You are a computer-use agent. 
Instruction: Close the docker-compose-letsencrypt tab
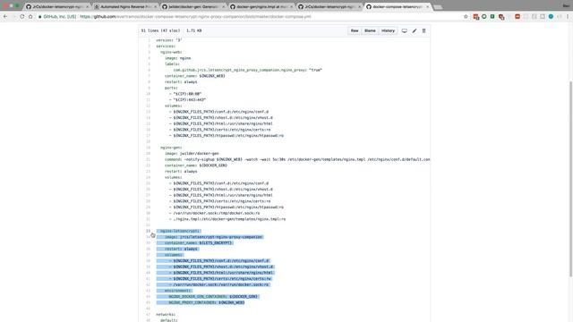[427, 6]
